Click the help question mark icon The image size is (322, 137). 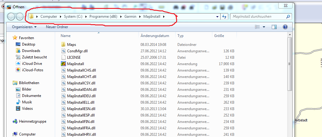click(285, 27)
